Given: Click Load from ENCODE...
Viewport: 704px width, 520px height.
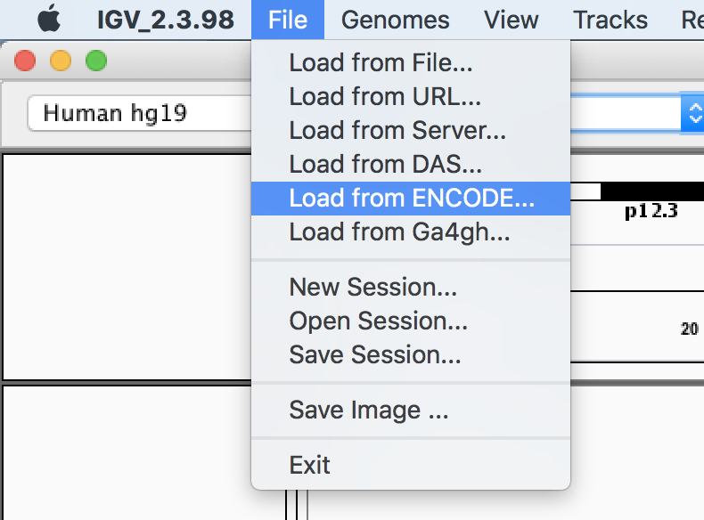Looking at the screenshot, I should pyautogui.click(x=410, y=199).
